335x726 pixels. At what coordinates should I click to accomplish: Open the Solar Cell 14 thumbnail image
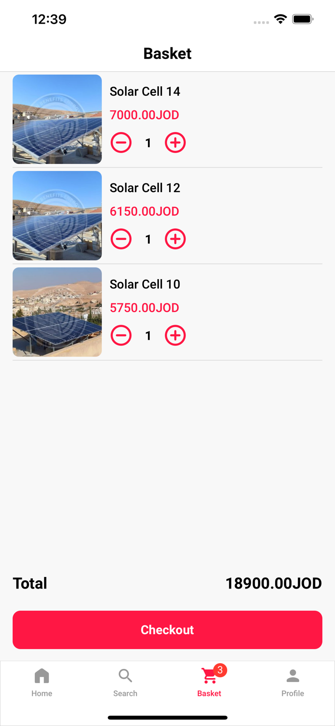coord(57,119)
